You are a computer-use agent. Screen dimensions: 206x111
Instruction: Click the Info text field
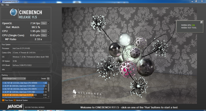point(31,70)
